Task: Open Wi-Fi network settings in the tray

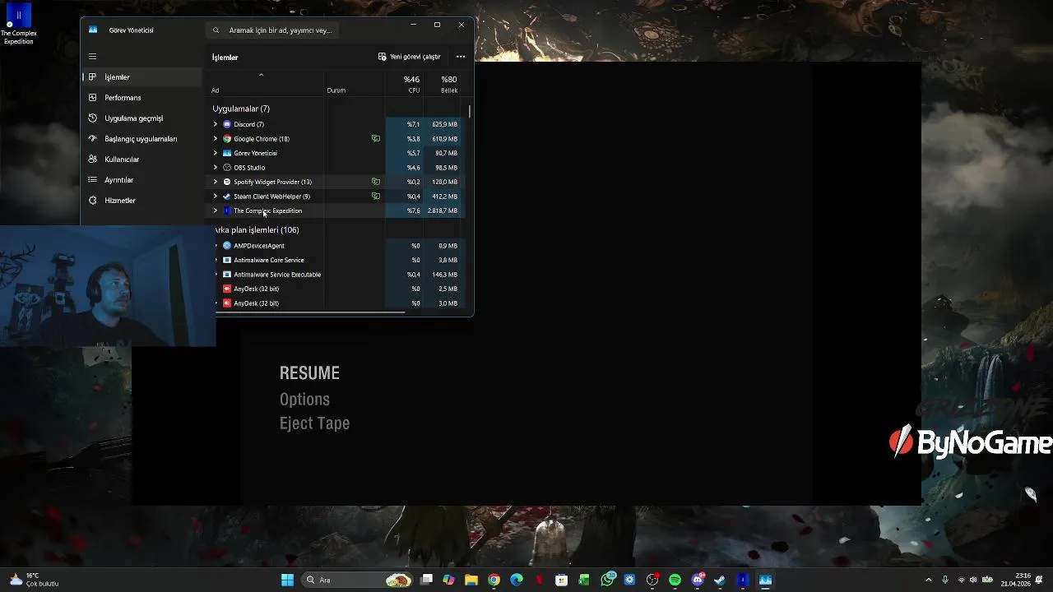Action: pos(962,580)
